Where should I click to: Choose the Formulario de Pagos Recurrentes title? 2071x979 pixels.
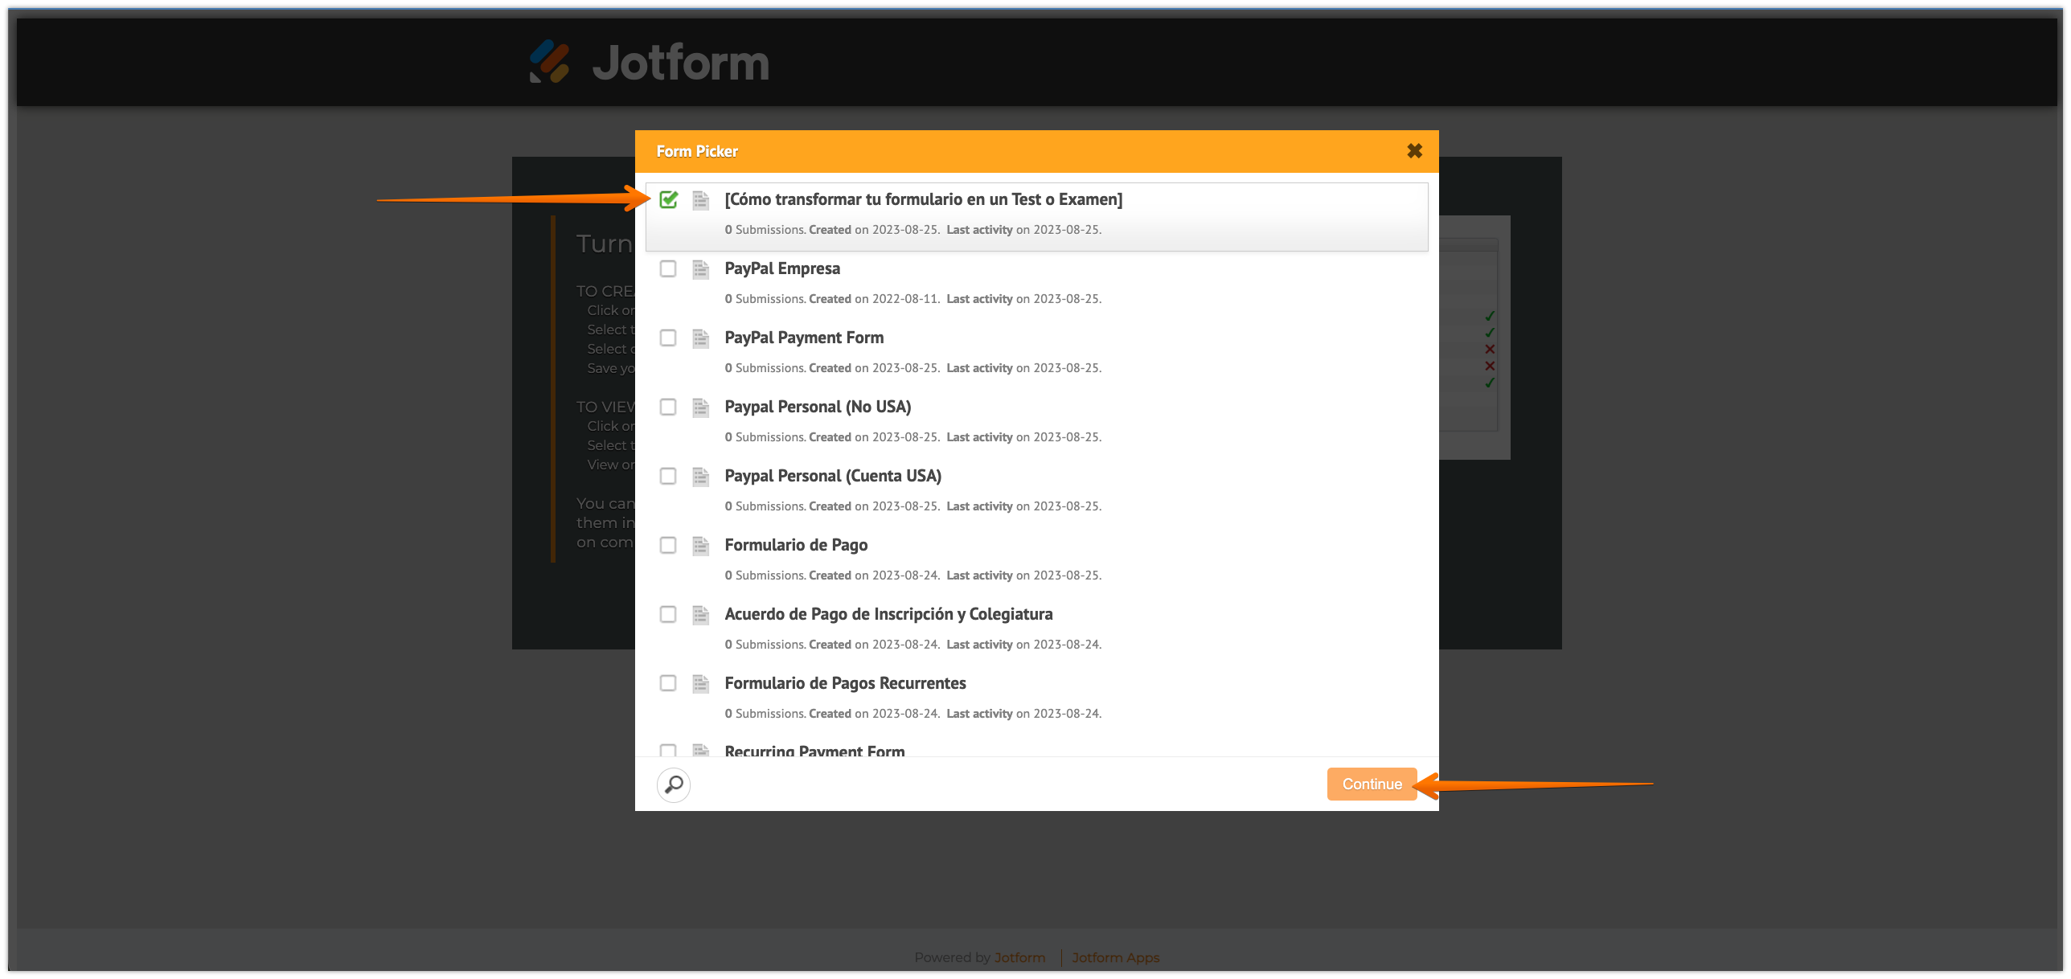tap(845, 683)
